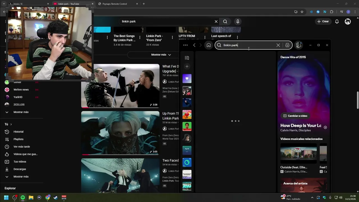Open the Dance Hits of 2015 title
359x202 pixels.
(293, 57)
